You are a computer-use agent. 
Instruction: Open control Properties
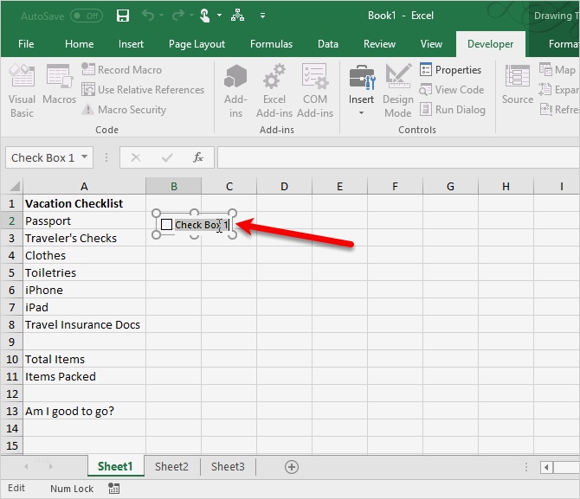450,70
